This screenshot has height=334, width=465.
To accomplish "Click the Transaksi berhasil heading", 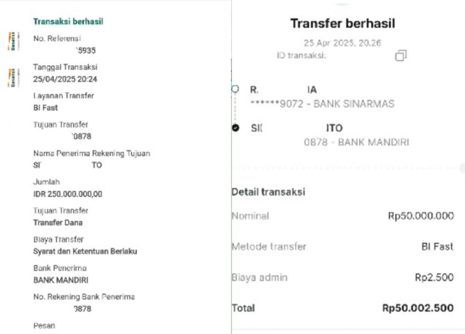I will click(x=68, y=21).
